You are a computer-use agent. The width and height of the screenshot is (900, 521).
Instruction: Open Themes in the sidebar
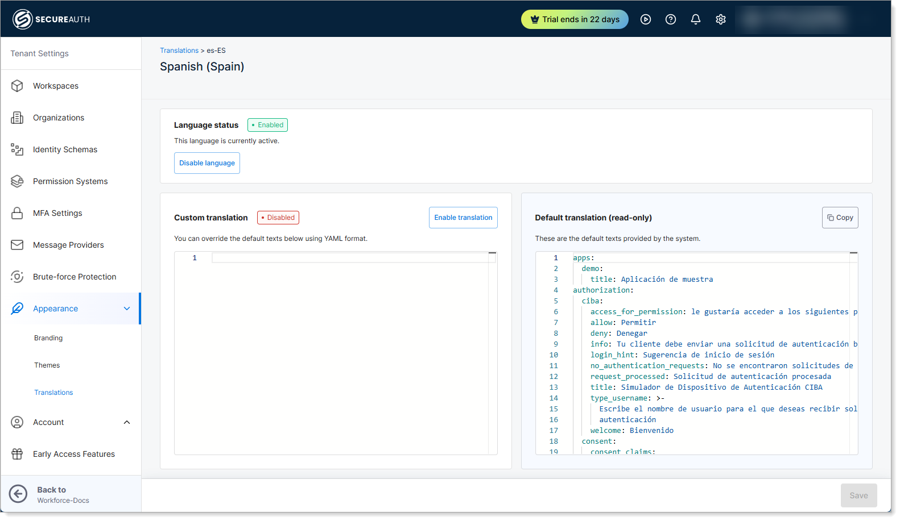(x=47, y=365)
